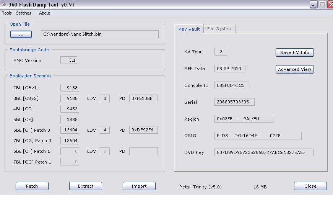This screenshot has width=333, height=198.
Task: Click the empty 6BL Patch 1 PD field
Action: tap(143, 151)
